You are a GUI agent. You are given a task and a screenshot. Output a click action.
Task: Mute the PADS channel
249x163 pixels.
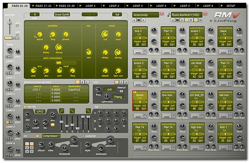[x=7, y=57]
